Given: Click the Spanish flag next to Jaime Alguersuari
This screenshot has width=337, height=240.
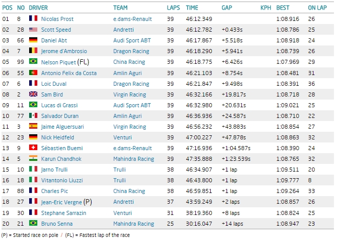Looking at the screenshot, I should (x=33, y=127).
